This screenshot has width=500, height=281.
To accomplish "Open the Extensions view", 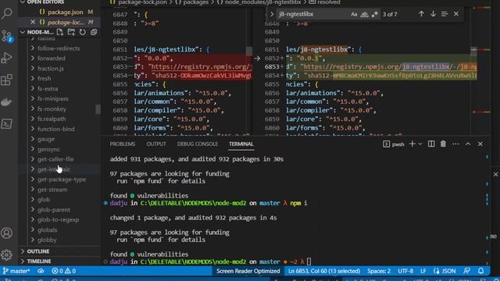I will coord(7,80).
